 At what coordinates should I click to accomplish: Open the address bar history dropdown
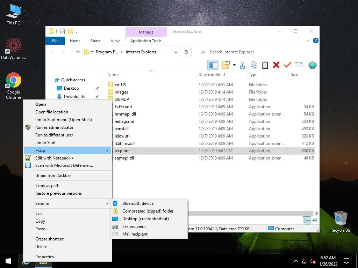pos(176,52)
